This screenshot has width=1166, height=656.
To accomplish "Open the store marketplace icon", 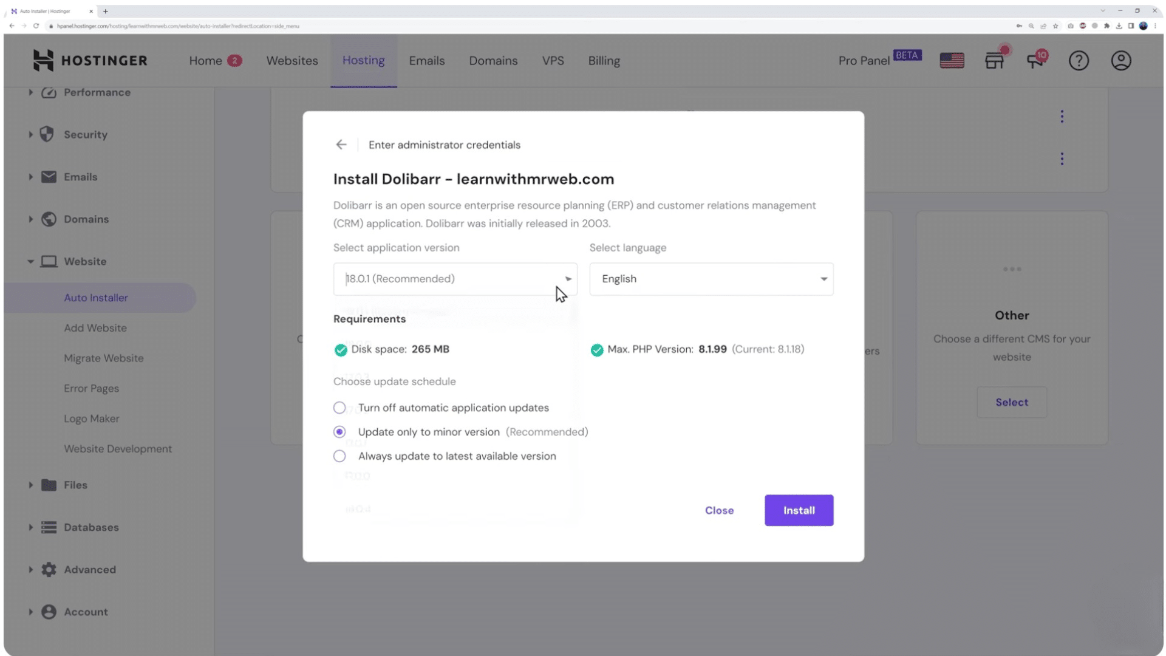I will pos(994,61).
